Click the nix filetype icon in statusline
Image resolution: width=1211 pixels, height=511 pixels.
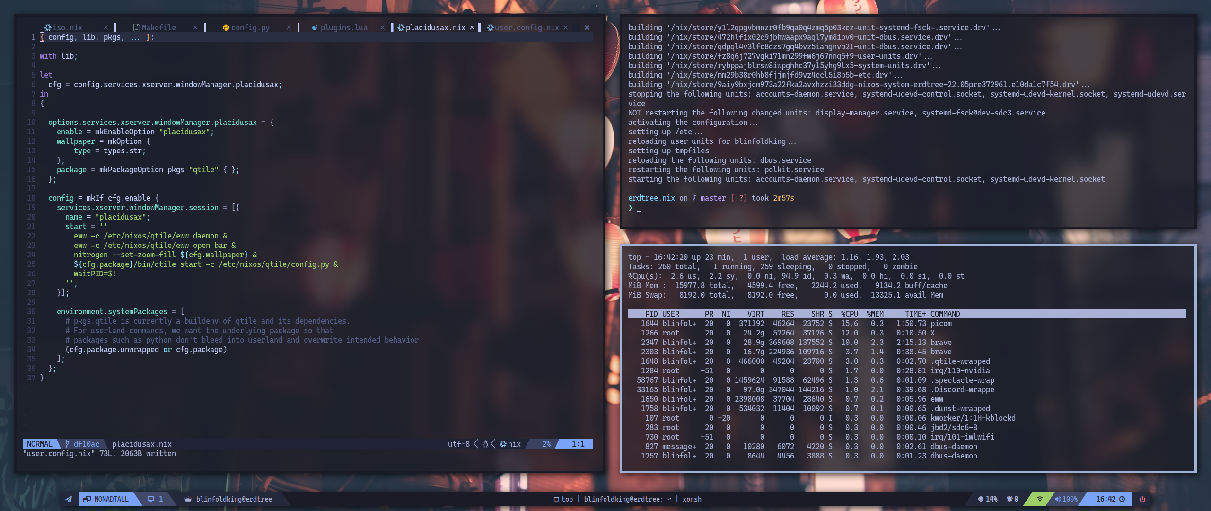503,444
